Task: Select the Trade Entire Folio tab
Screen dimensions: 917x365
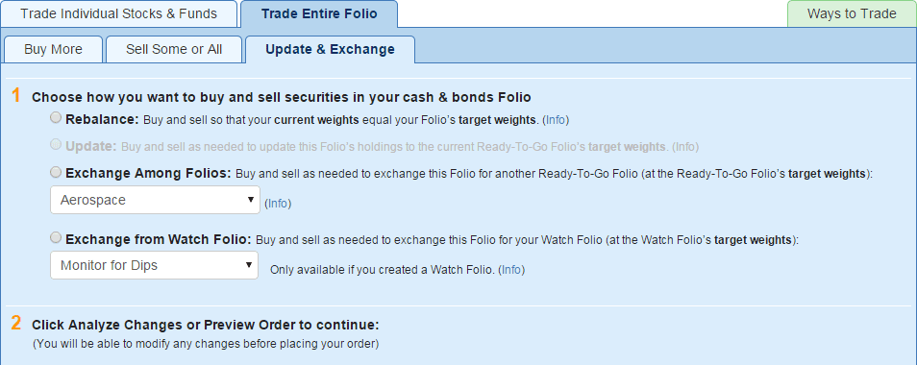Action: [319, 14]
